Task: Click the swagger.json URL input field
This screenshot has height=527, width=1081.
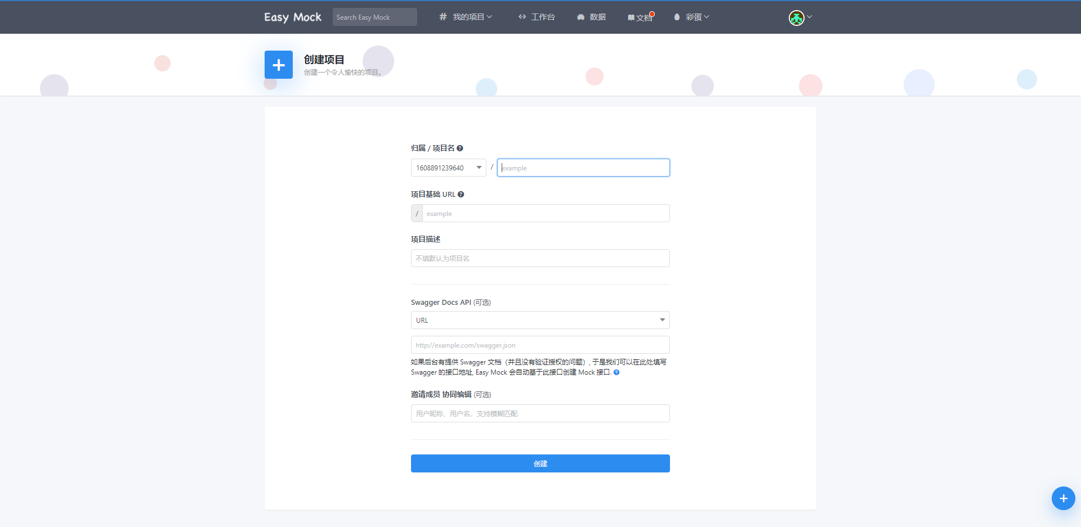Action: (x=540, y=345)
